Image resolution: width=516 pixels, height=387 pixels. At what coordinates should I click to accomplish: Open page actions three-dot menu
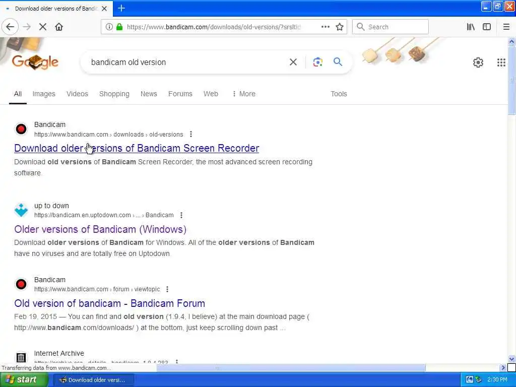pos(326,27)
